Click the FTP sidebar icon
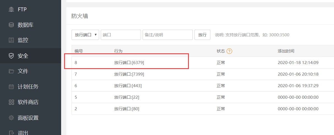The height and width of the screenshot is (135, 334). (x=11, y=10)
